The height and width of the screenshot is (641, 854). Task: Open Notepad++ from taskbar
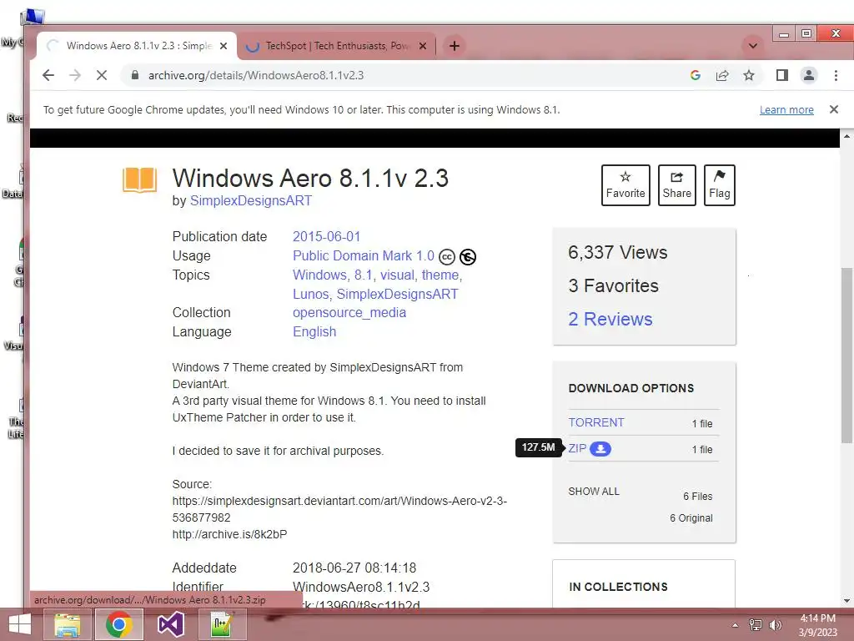[222, 624]
